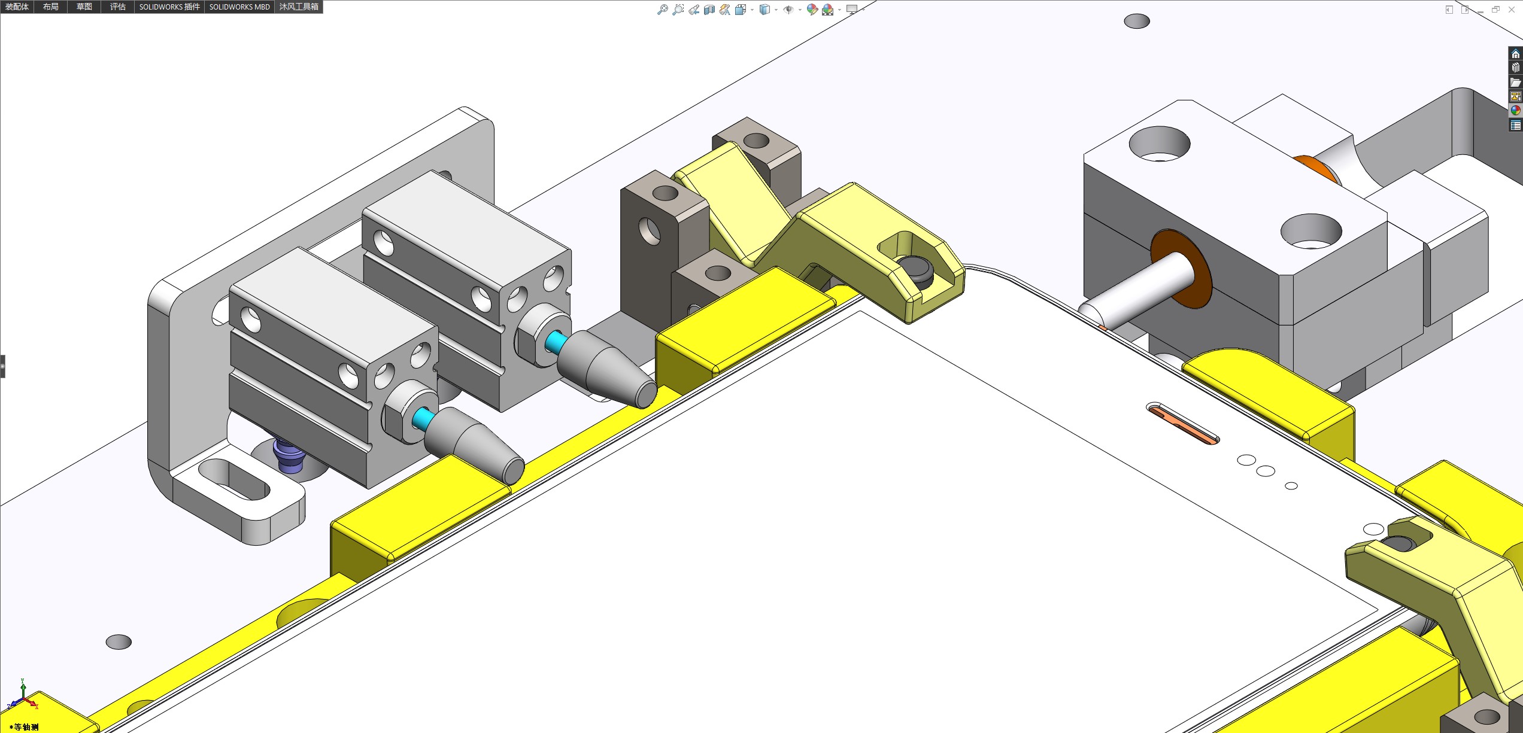Click the Zoom to Fit icon
The height and width of the screenshot is (733, 1523).
click(662, 10)
